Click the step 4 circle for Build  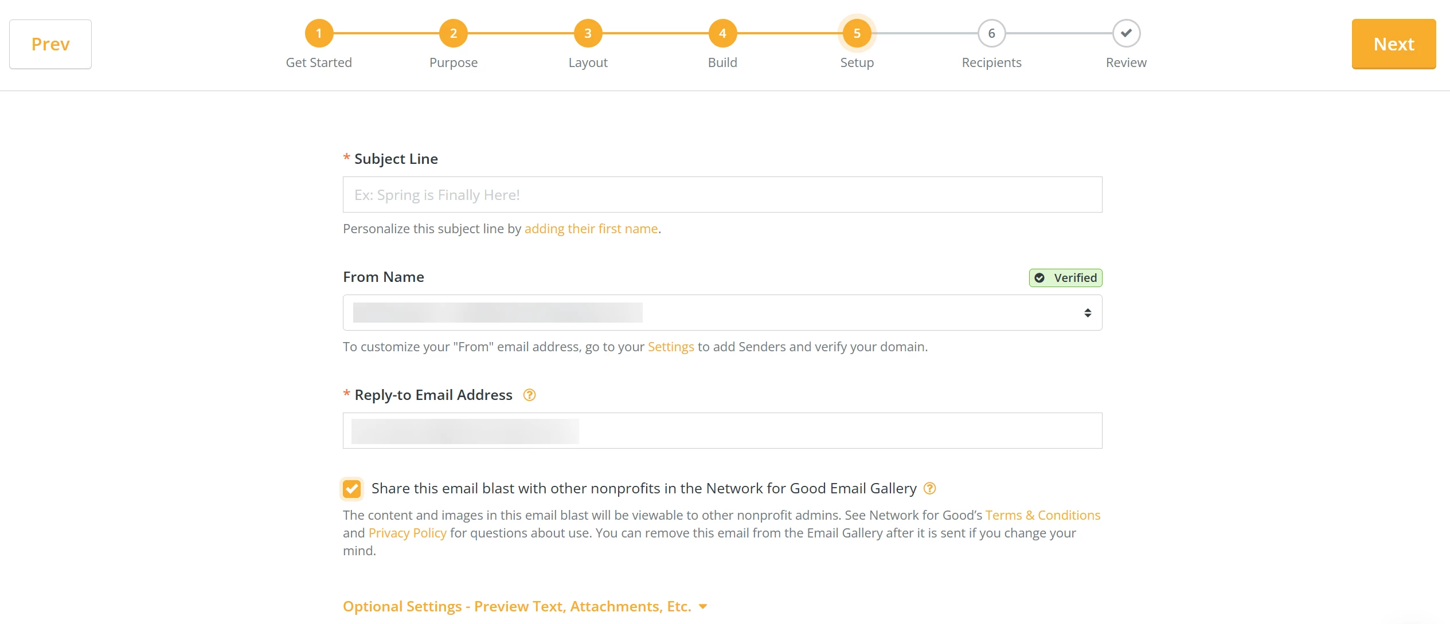pyautogui.click(x=722, y=33)
